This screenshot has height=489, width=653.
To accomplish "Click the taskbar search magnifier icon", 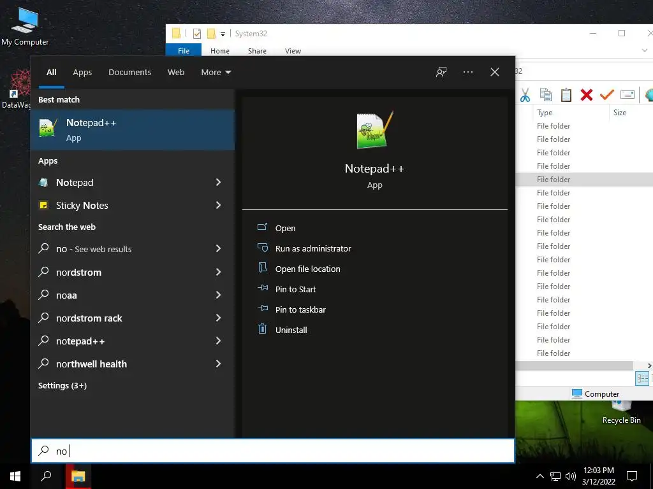I will click(x=46, y=476).
